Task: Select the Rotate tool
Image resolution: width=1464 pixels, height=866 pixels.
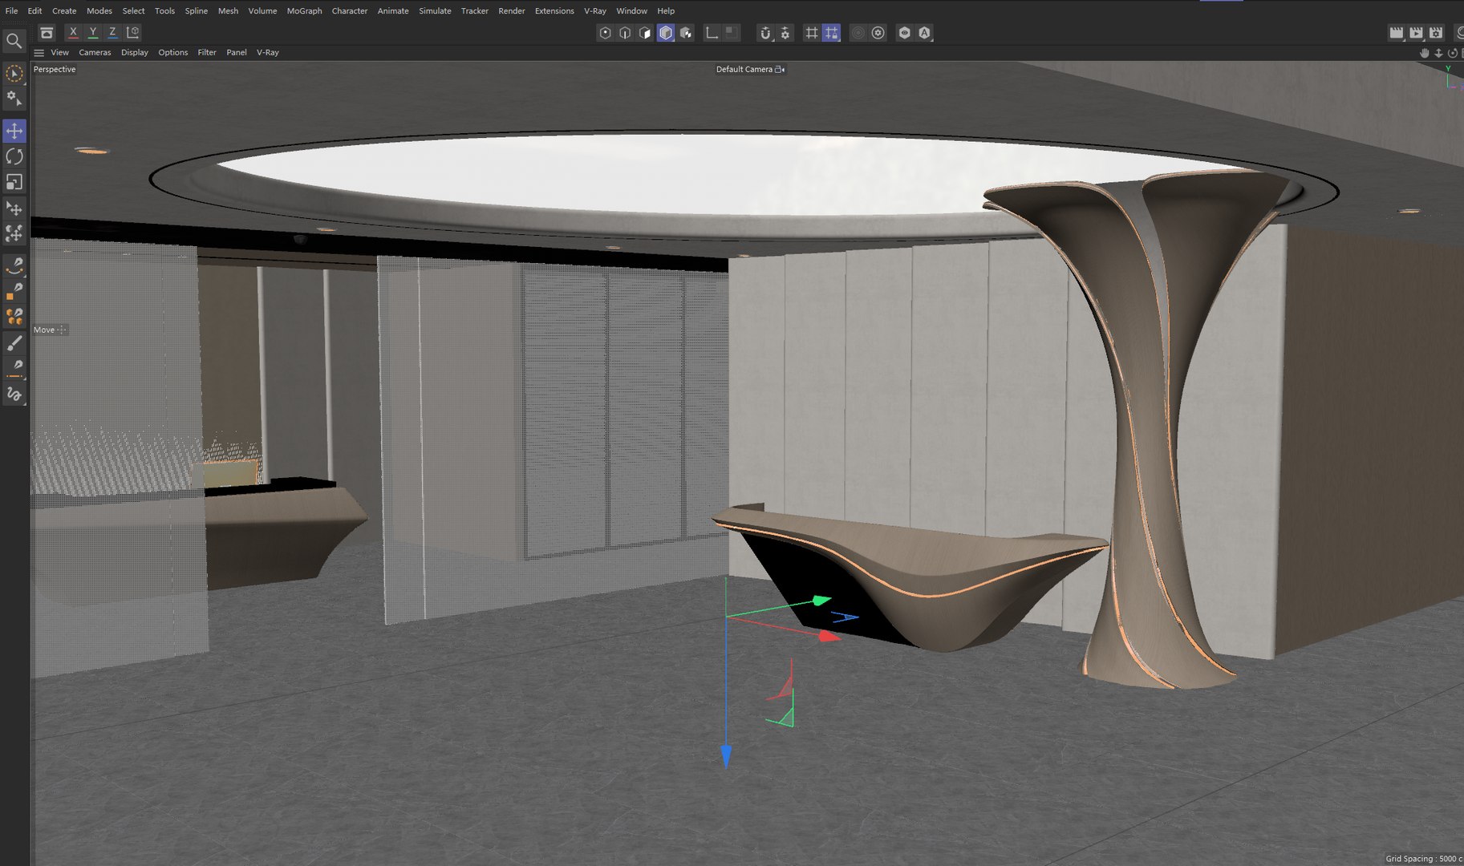Action: [14, 156]
